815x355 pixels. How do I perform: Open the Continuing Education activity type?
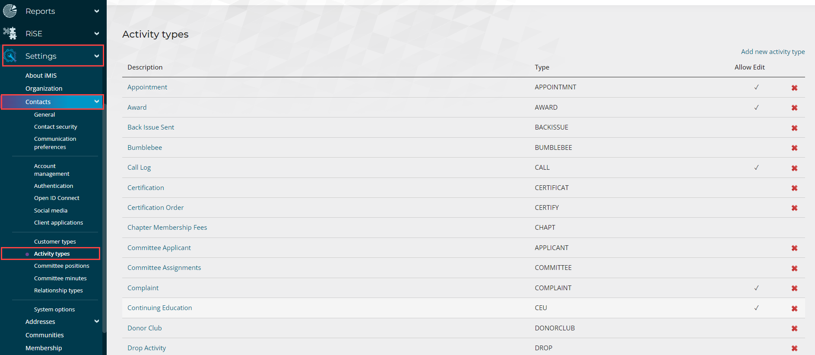(x=159, y=308)
